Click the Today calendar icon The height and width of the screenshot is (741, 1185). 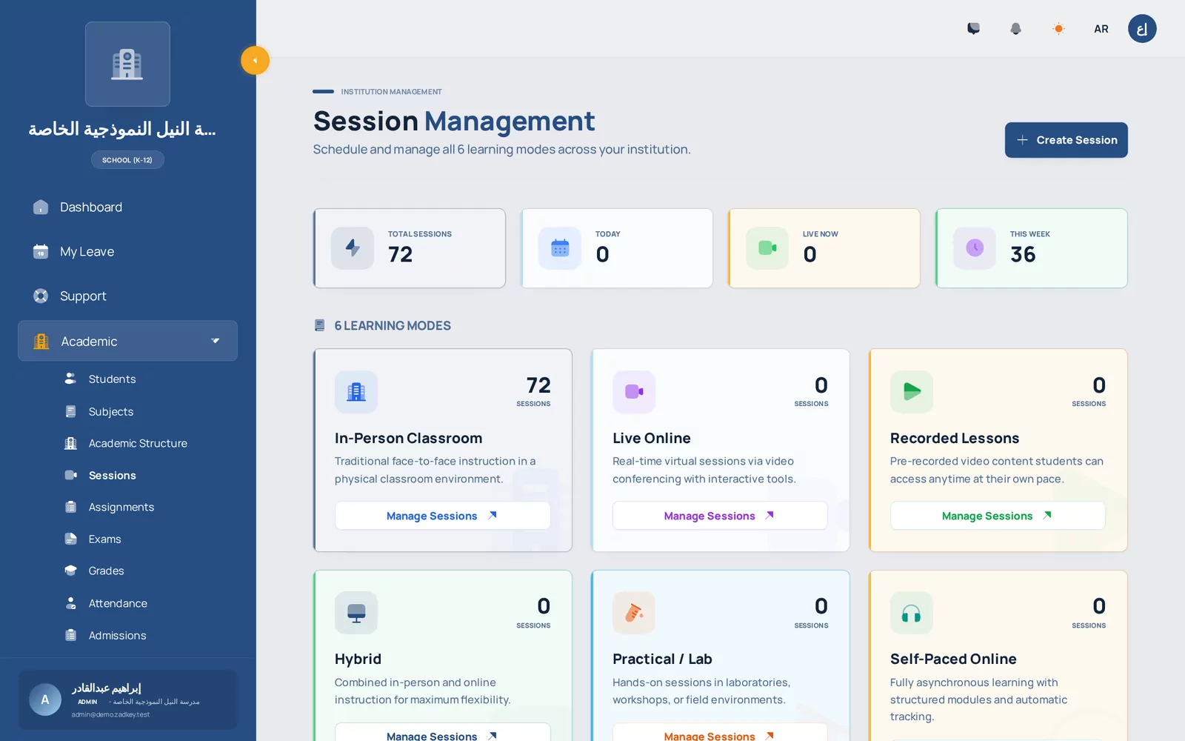tap(560, 248)
